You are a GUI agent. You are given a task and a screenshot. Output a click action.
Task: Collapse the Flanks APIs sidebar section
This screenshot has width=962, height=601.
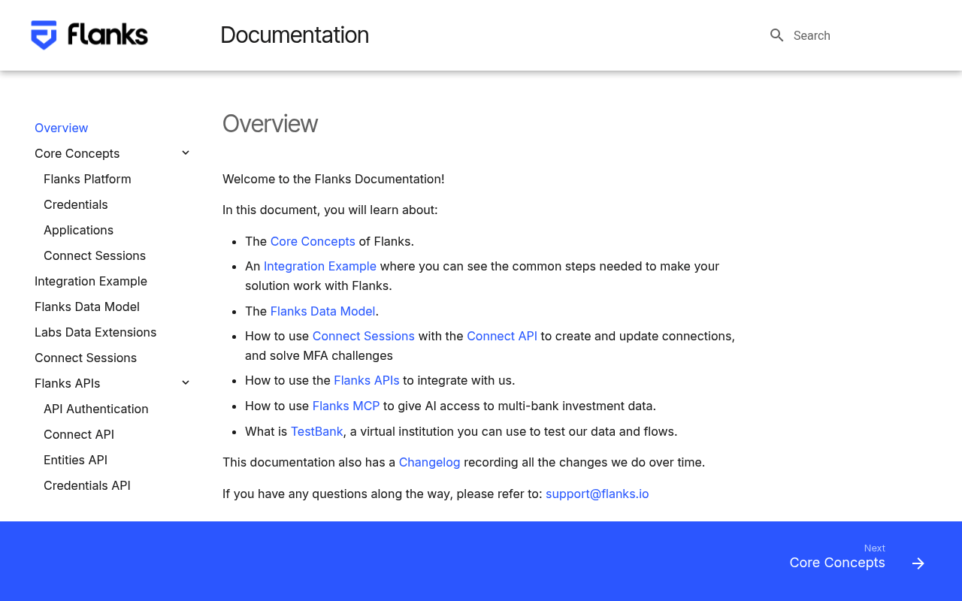click(x=186, y=383)
